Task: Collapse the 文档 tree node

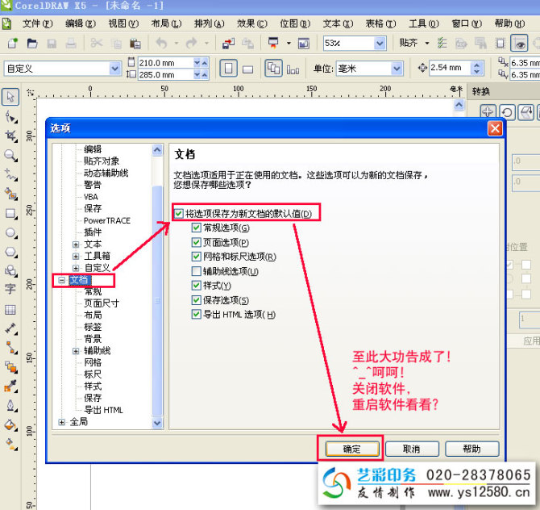Action: (x=62, y=280)
